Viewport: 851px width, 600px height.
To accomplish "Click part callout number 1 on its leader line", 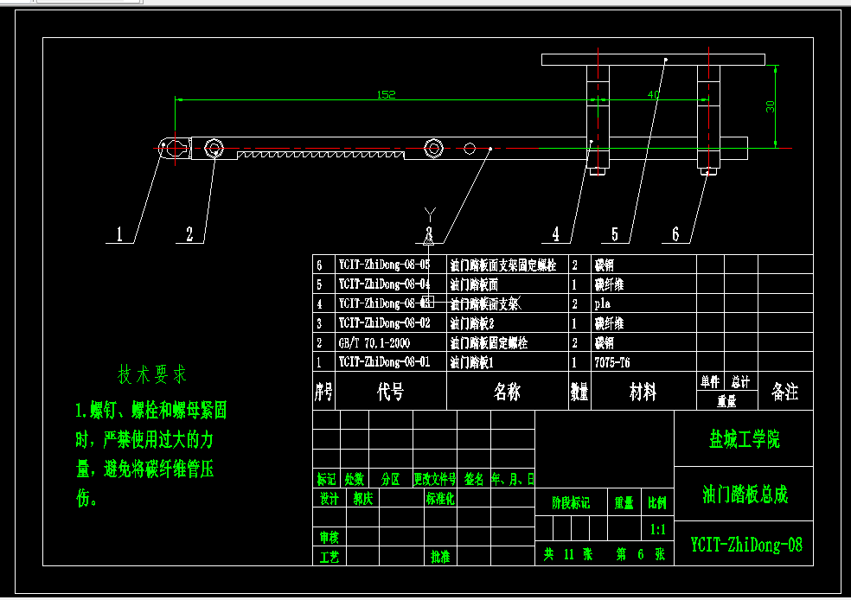I will tap(119, 233).
